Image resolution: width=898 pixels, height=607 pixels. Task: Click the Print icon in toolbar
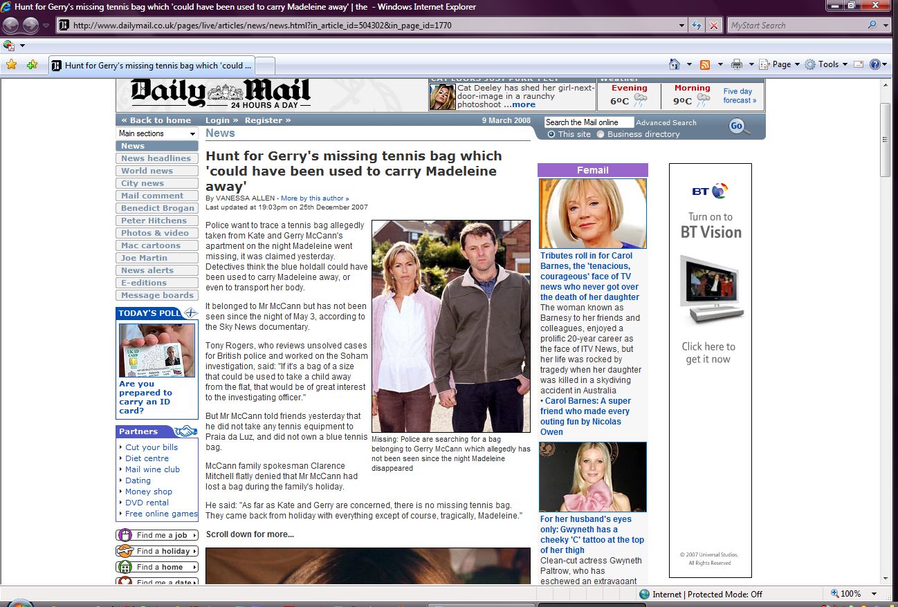(737, 64)
